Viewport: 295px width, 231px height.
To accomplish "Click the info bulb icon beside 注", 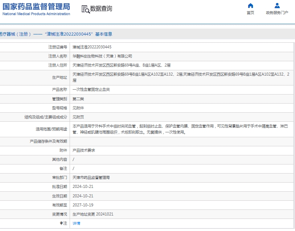I will [x=61, y=223].
